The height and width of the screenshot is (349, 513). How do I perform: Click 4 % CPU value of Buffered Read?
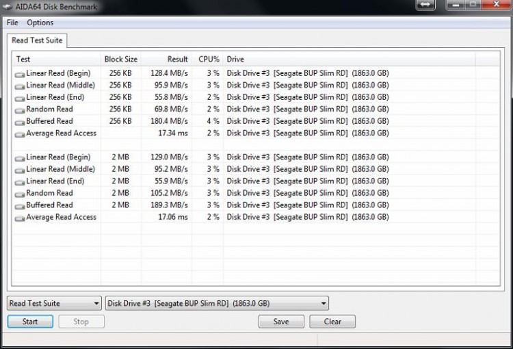pos(213,121)
